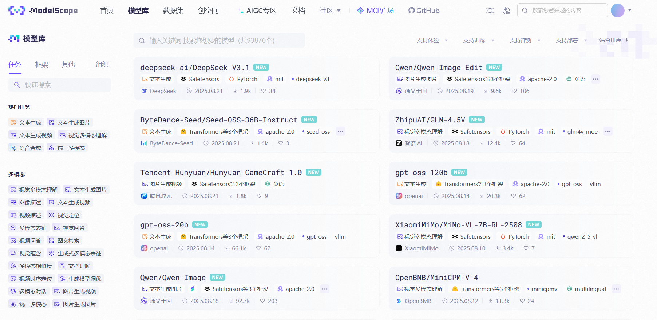The height and width of the screenshot is (320, 657).
Task: Switch to the 其他 tab
Action: [68, 64]
